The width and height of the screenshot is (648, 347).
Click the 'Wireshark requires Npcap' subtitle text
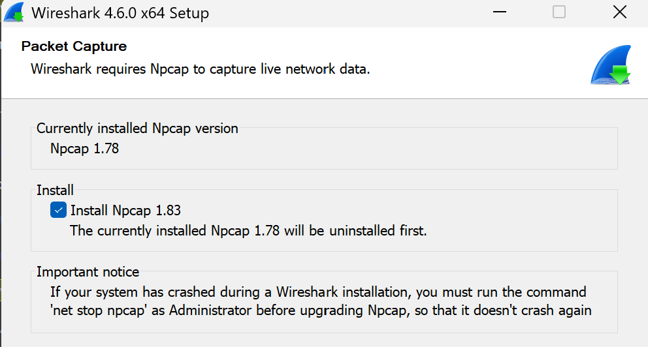(x=200, y=68)
